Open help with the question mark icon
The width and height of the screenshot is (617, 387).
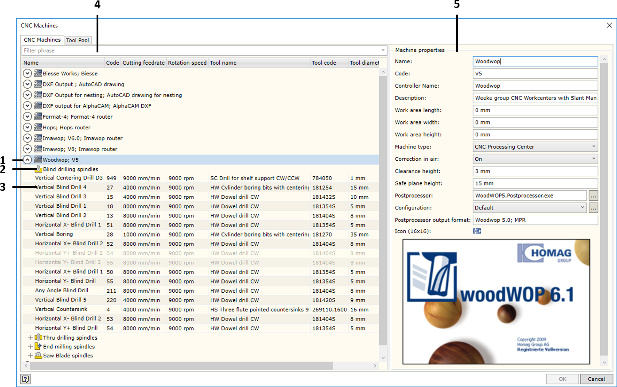pyautogui.click(x=25, y=379)
